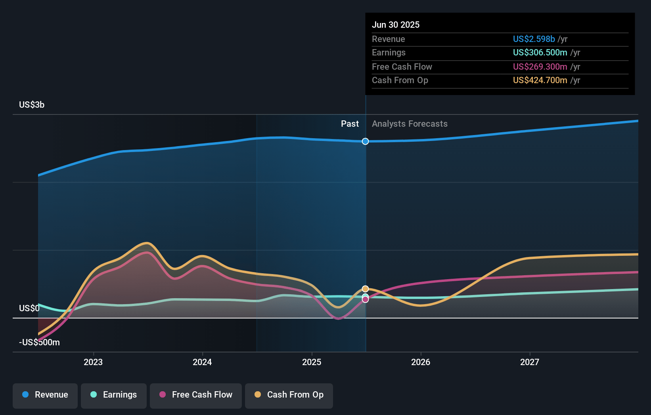Image resolution: width=651 pixels, height=415 pixels.
Task: Click the US$424.700m cash from op value
Action: tap(540, 80)
